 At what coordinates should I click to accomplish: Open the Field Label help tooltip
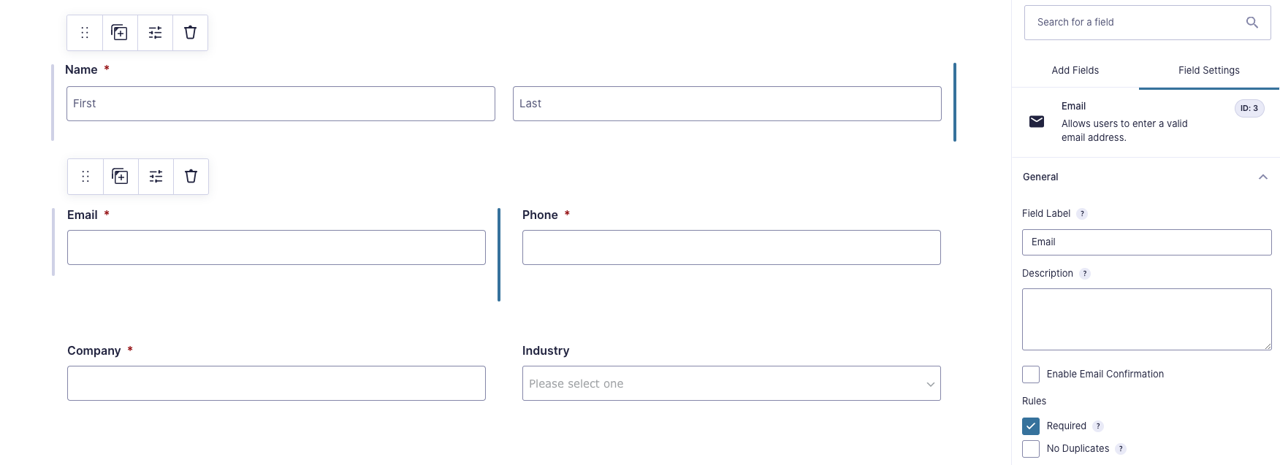click(1082, 213)
